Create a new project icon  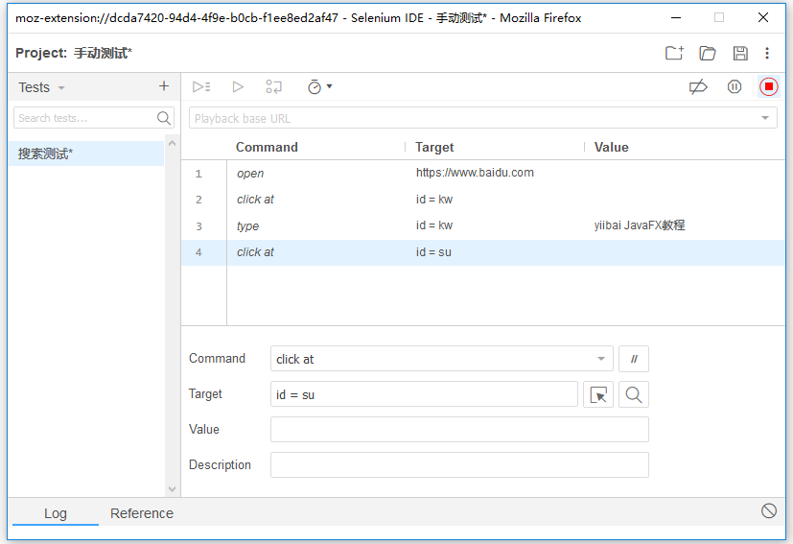[x=674, y=53]
